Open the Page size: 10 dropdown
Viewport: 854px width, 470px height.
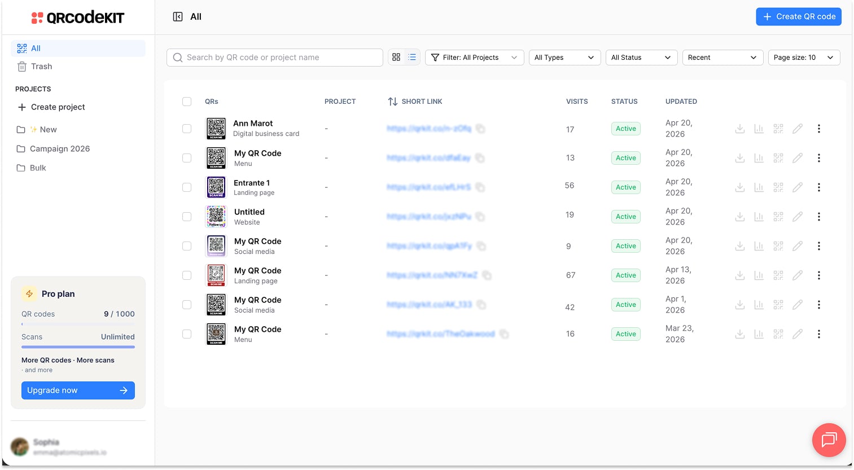tap(803, 58)
